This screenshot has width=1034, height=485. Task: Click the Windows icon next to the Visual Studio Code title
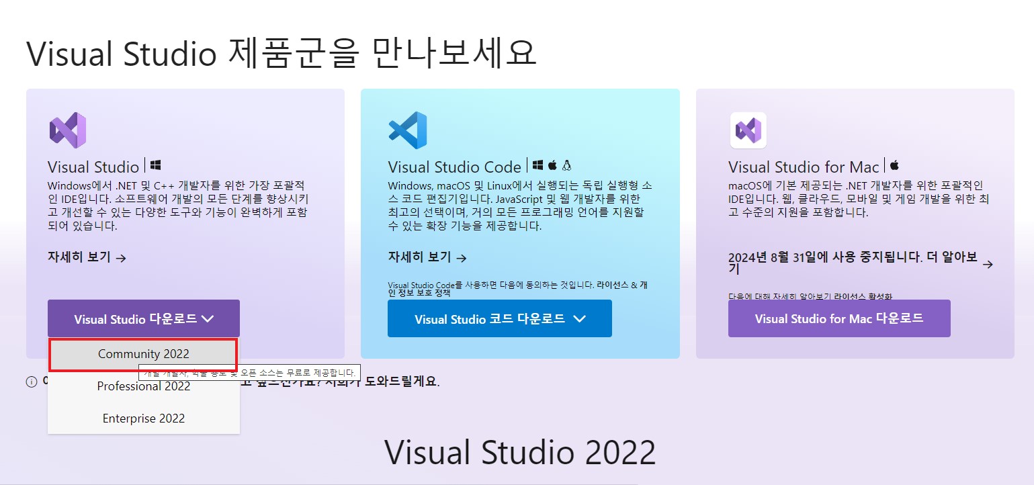coord(537,165)
